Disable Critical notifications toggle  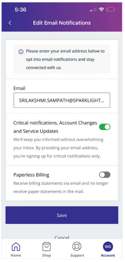tap(105, 127)
